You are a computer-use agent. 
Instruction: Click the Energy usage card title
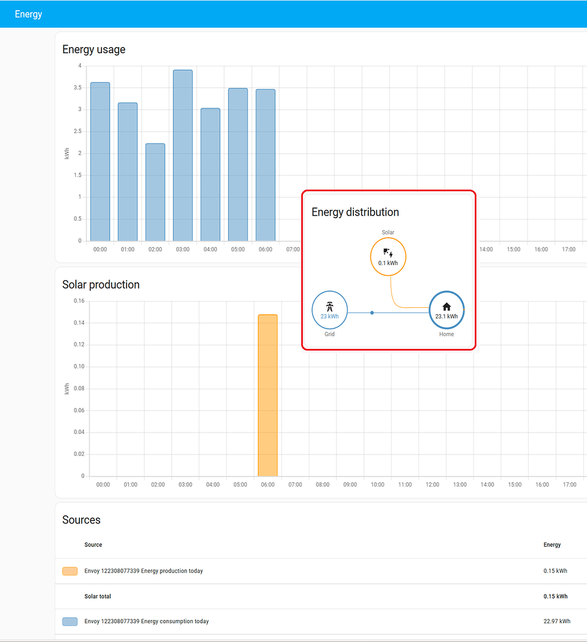[x=93, y=50]
